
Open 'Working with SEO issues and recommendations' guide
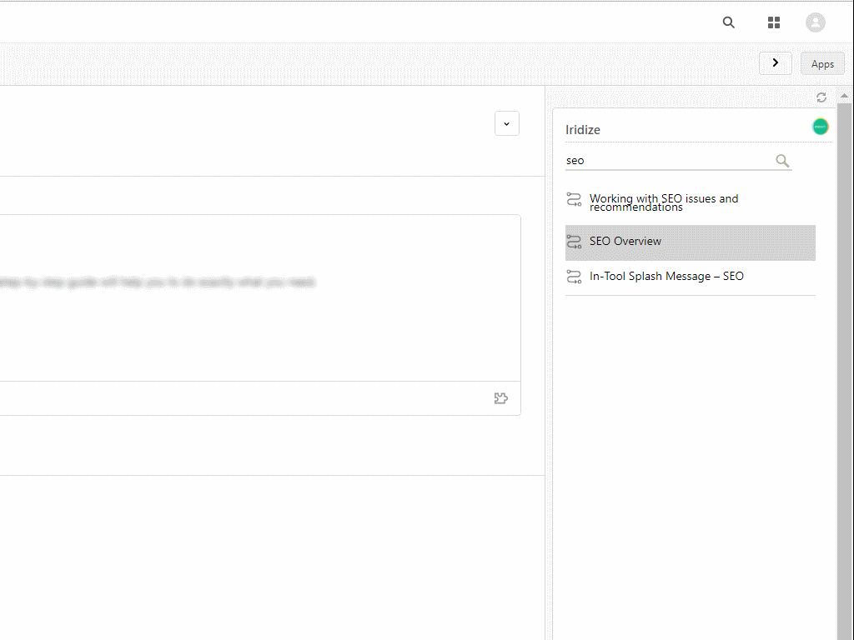(664, 202)
